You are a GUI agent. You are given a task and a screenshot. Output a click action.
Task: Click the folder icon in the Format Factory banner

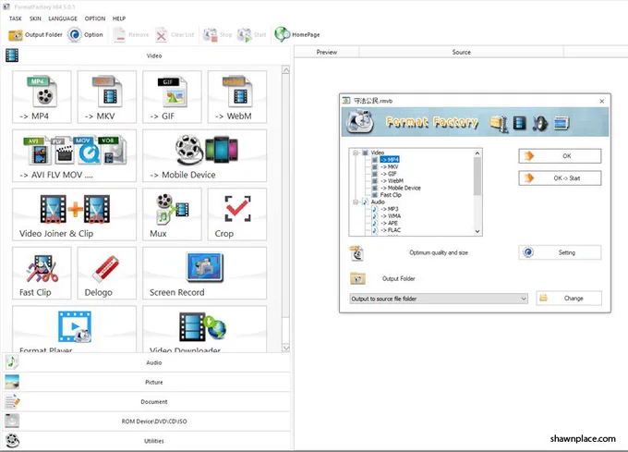[499, 123]
